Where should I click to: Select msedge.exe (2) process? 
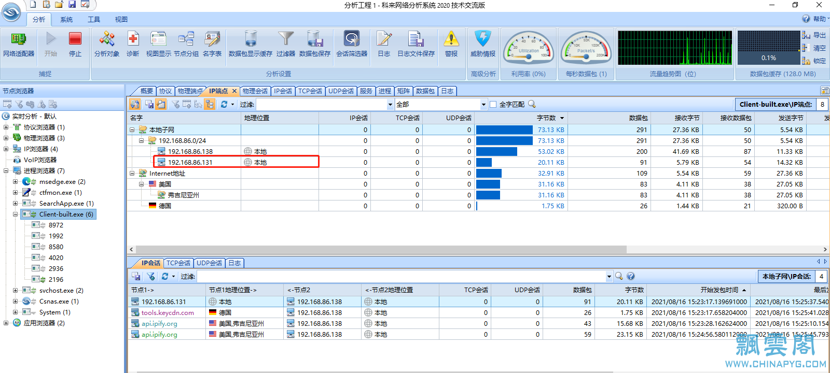(62, 182)
